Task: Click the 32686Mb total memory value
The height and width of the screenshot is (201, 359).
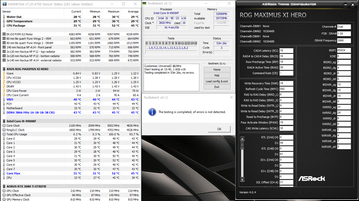Action: click(222, 14)
